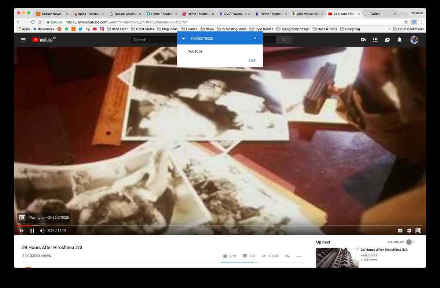Open the notifications bell

[400, 40]
